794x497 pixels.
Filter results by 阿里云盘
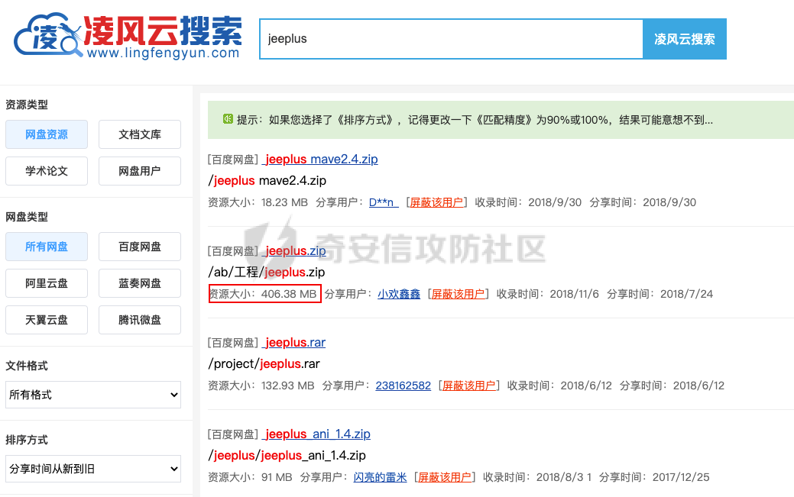coord(46,282)
